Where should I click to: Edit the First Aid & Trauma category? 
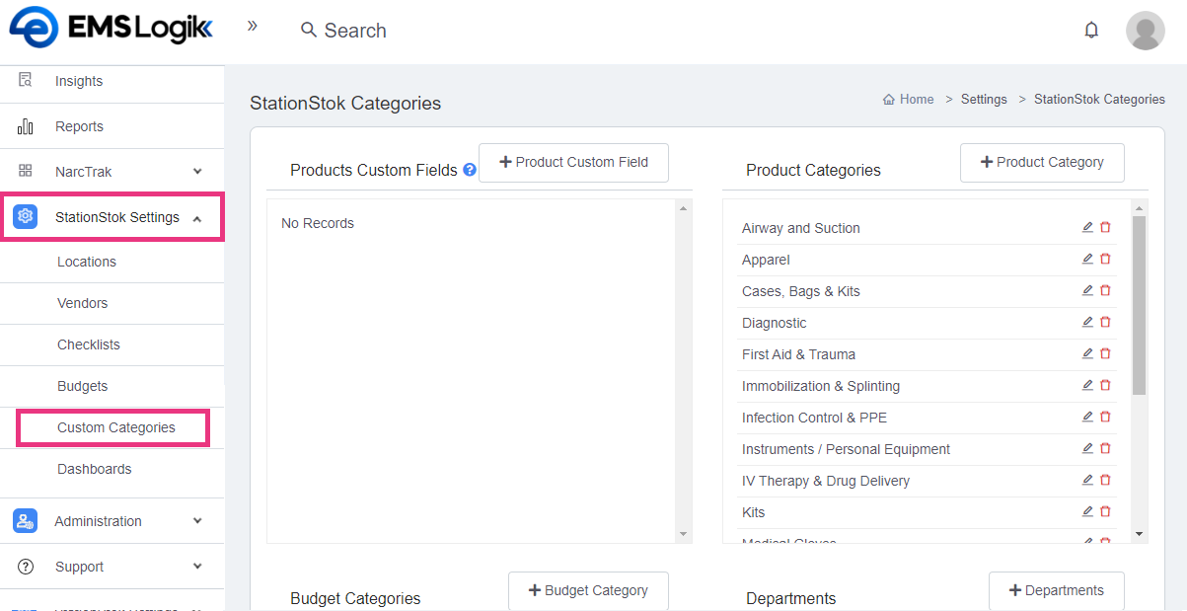tap(1087, 353)
